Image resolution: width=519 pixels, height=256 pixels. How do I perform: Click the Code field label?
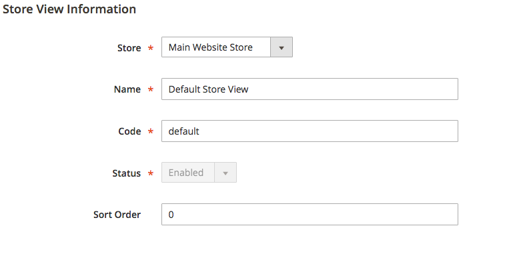pos(129,131)
